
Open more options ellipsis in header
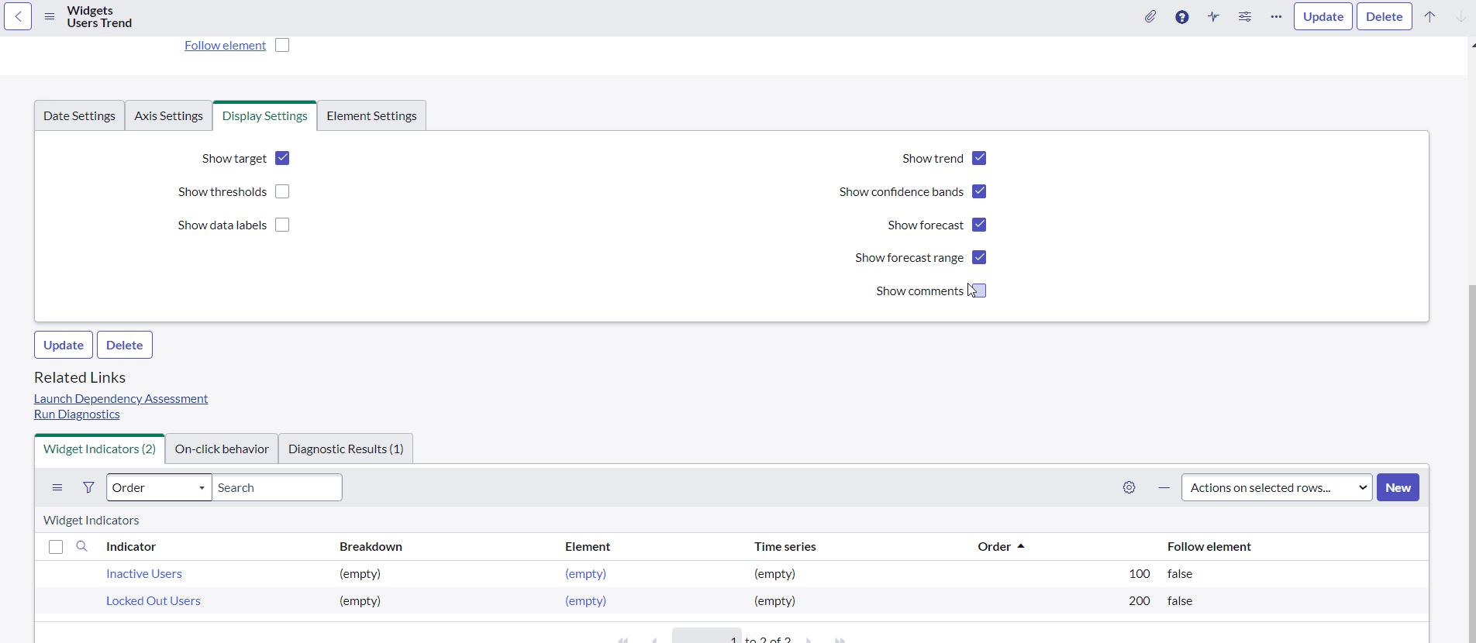[1276, 17]
